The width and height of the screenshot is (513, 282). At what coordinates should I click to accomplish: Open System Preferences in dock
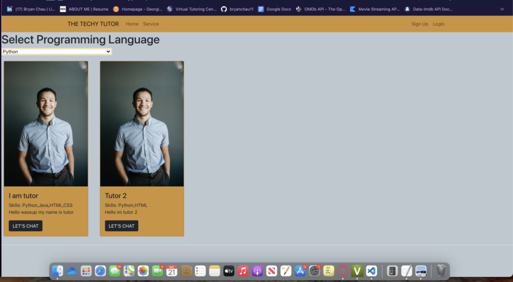coord(314,271)
